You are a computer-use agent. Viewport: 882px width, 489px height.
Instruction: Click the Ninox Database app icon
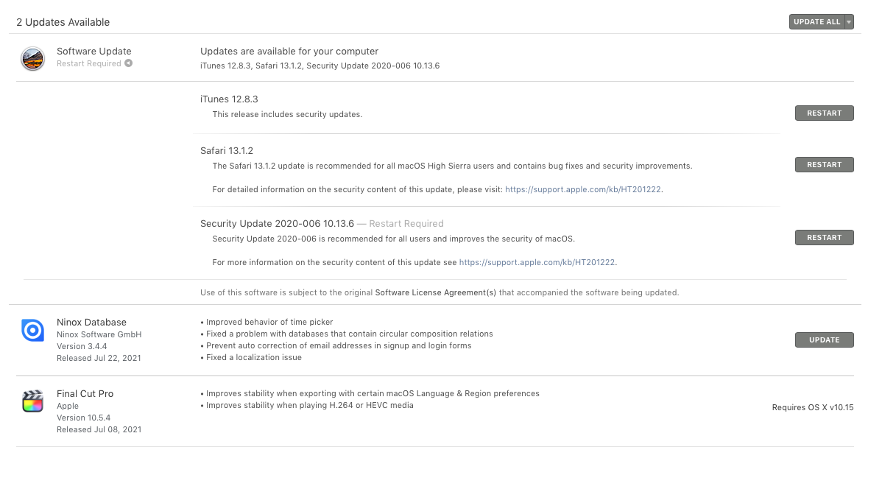[x=32, y=331]
